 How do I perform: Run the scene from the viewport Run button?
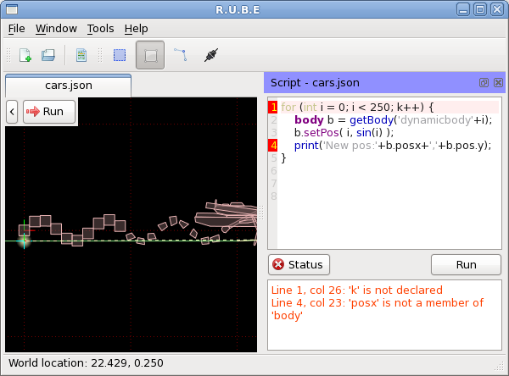[49, 112]
